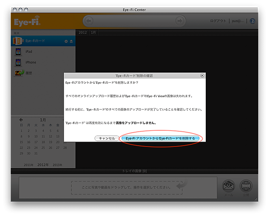This screenshot has height=220, width=269.
Task: Open help question mark icon
Action: point(252,21)
